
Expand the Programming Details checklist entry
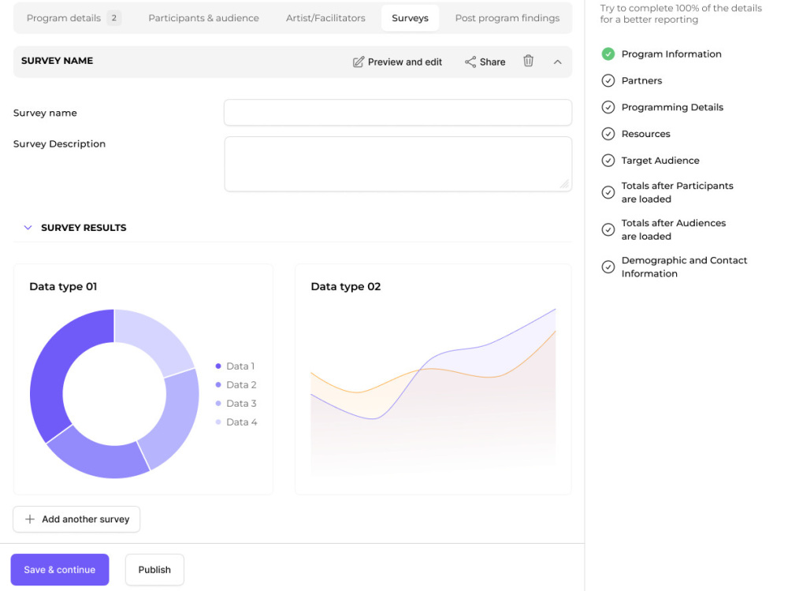[x=608, y=107]
